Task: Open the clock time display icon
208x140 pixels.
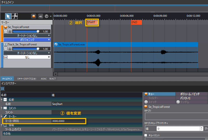Action: click(x=47, y=16)
